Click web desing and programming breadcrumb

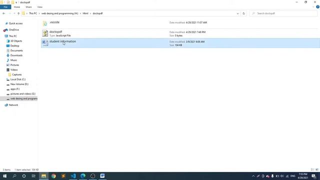[x=60, y=13]
